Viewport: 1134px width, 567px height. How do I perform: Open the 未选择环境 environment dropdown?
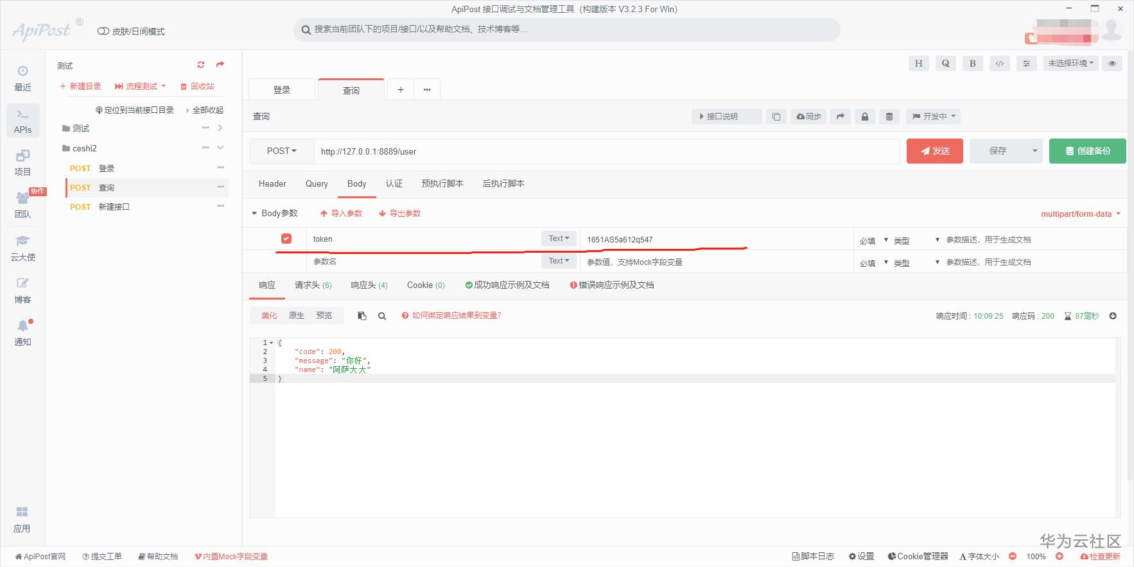[1070, 63]
